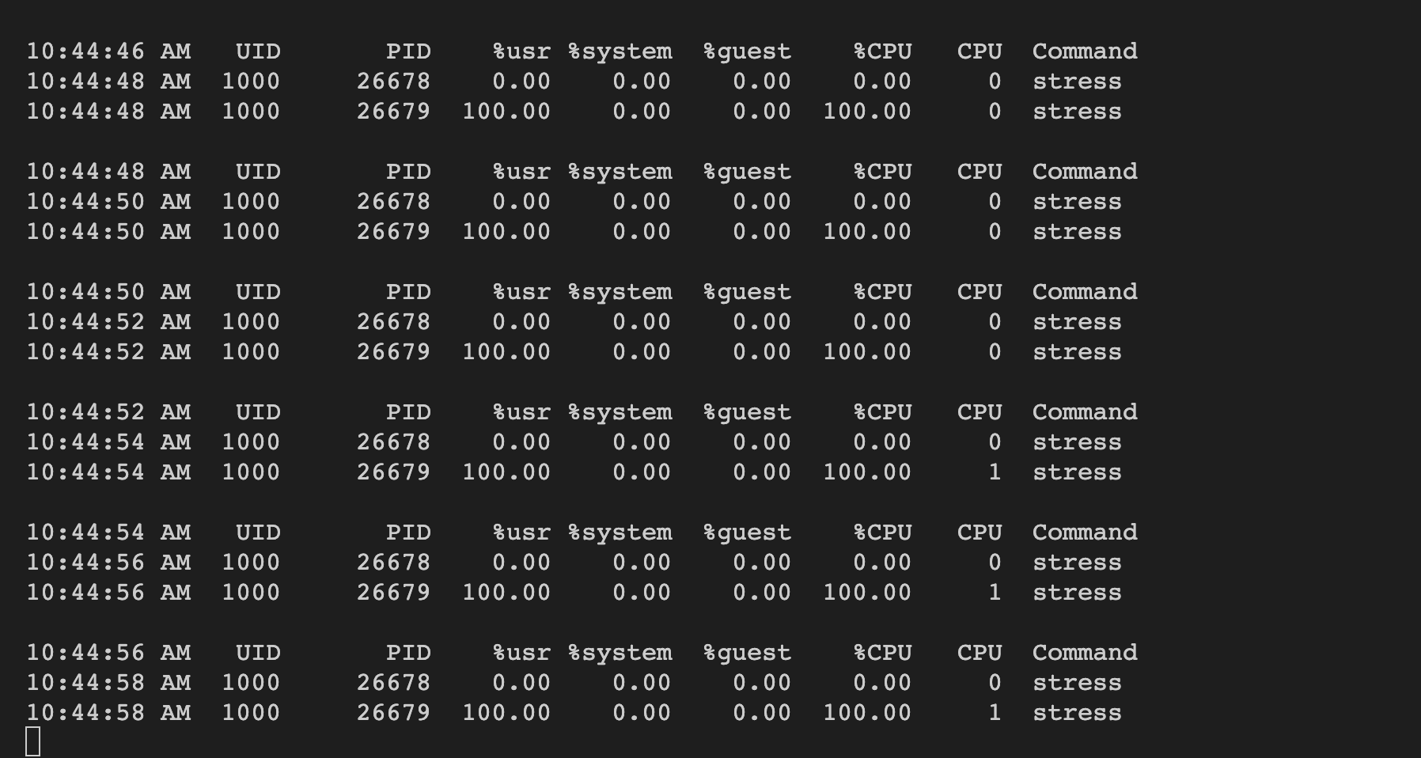The image size is (1421, 758).
Task: Click CPU value 1 in the 10:44:54 sample
Action: tap(995, 472)
